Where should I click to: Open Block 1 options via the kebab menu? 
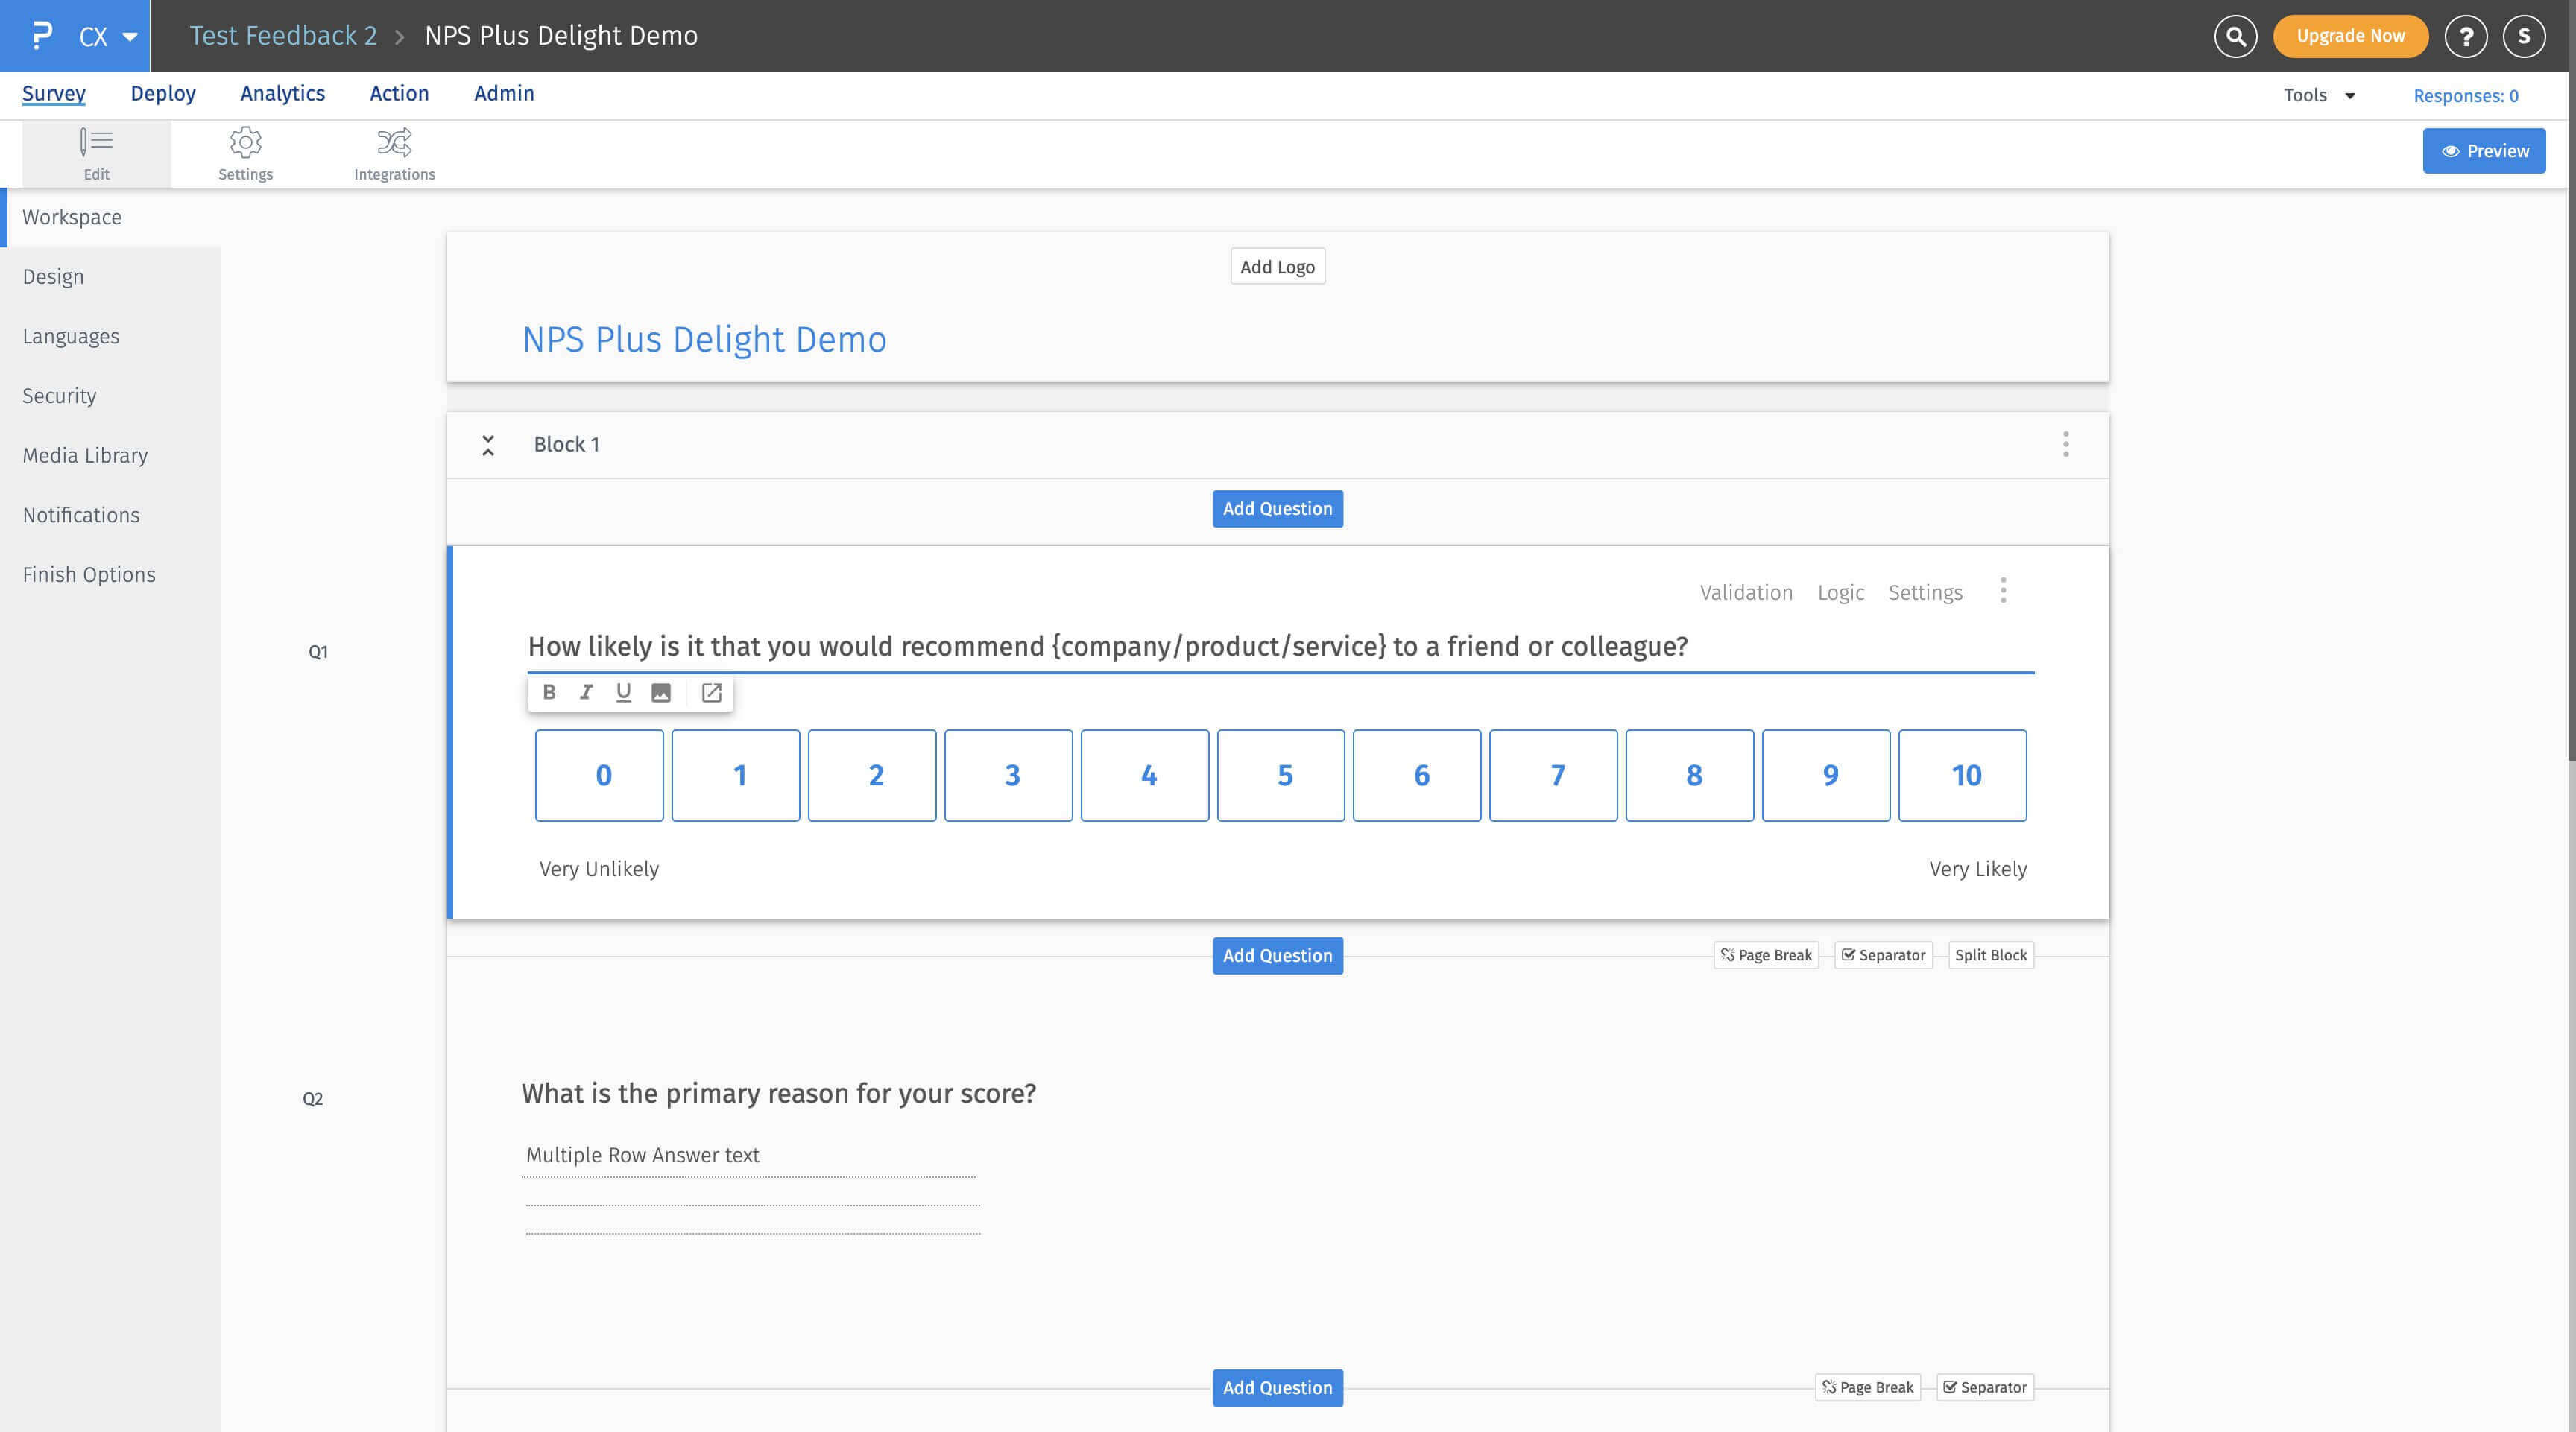tap(2065, 445)
